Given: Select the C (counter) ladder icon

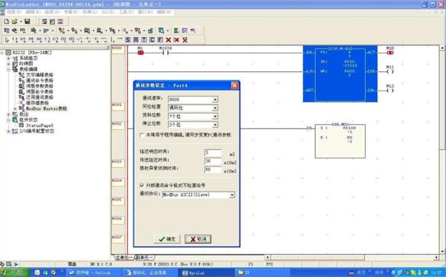Looking at the screenshot, I should point(152,40).
